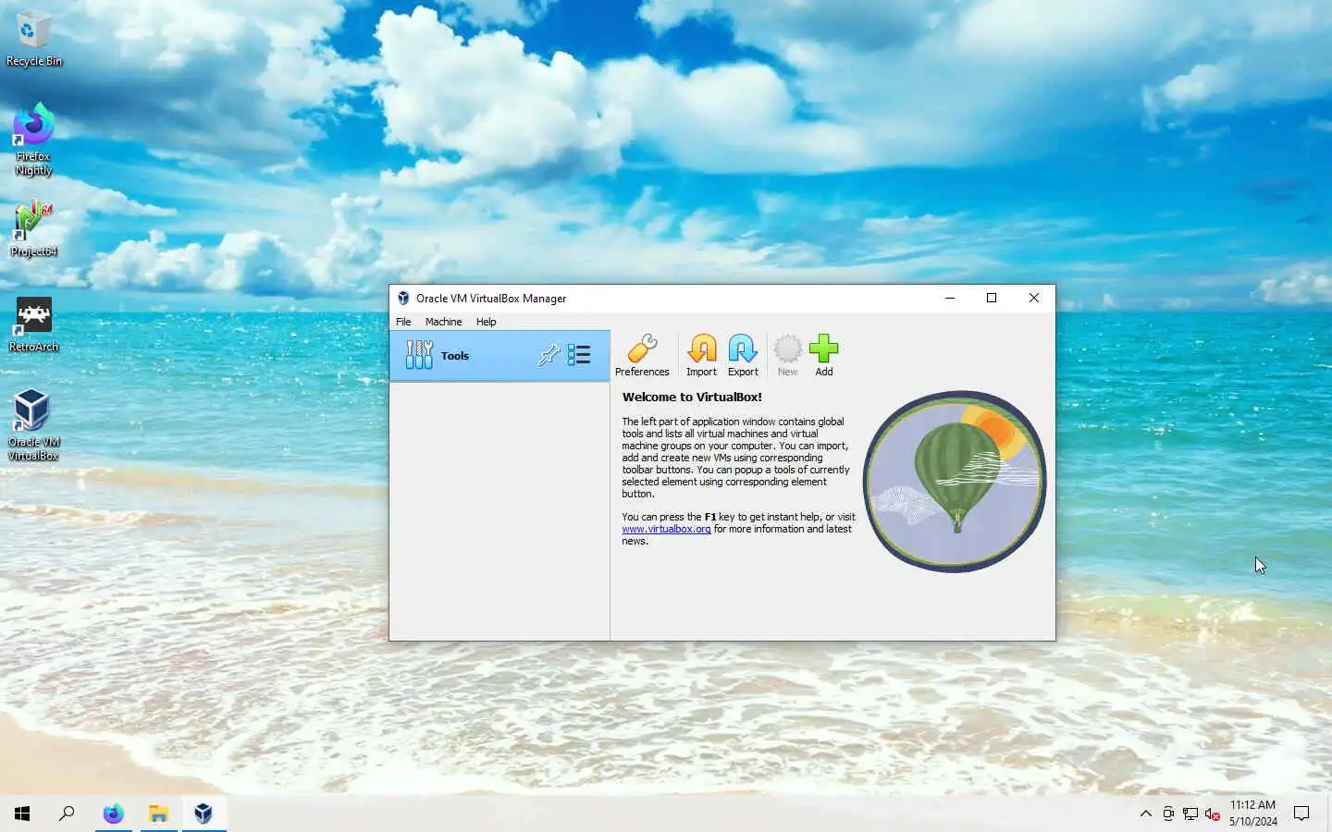Viewport: 1332px width, 832px height.
Task: Open the Help menu
Action: (x=486, y=322)
